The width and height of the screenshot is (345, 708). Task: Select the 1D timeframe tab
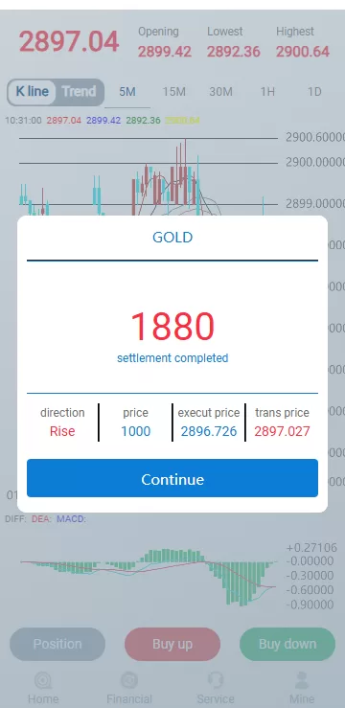[314, 92]
